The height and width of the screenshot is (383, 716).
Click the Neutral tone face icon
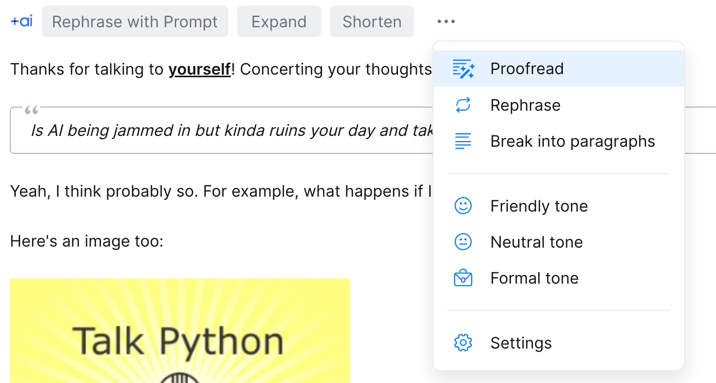(x=463, y=242)
